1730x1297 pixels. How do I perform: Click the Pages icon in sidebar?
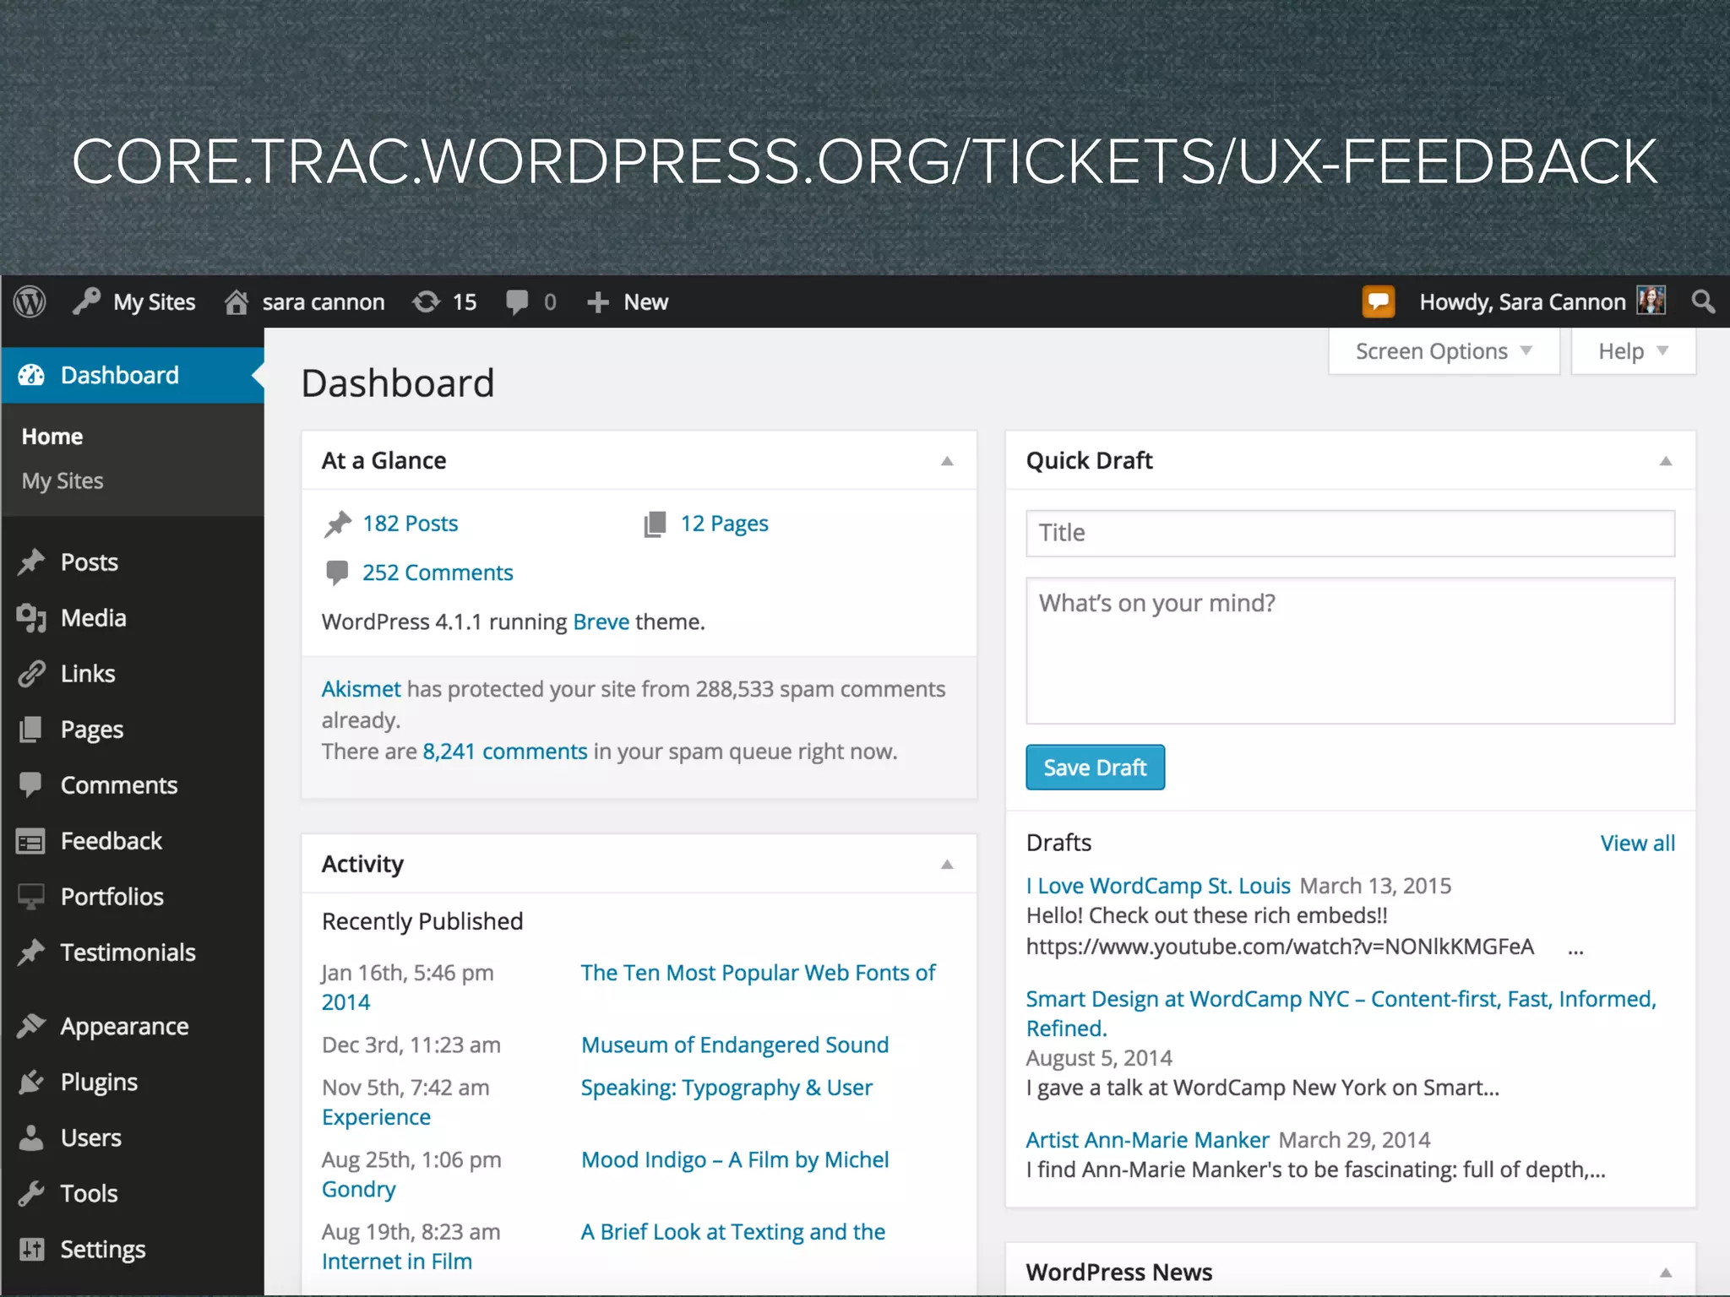(31, 730)
